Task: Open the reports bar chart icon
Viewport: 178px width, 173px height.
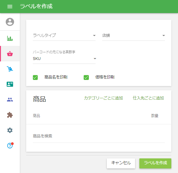Action: 10,38
